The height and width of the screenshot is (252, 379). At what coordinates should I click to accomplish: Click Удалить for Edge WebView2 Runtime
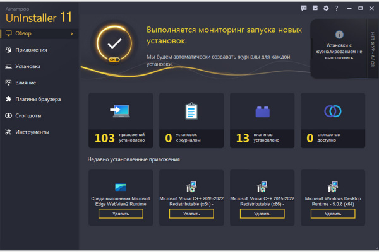(121, 214)
